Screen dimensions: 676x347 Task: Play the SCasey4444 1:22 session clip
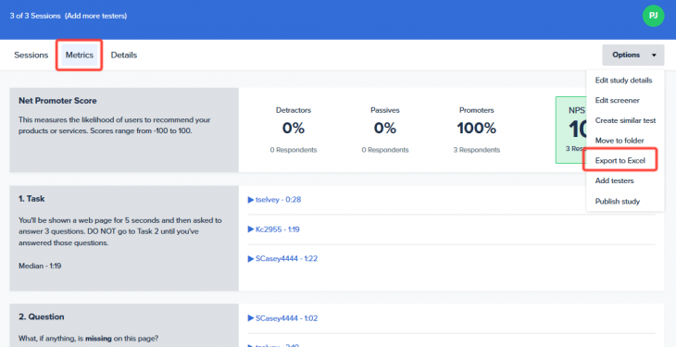coord(282,259)
